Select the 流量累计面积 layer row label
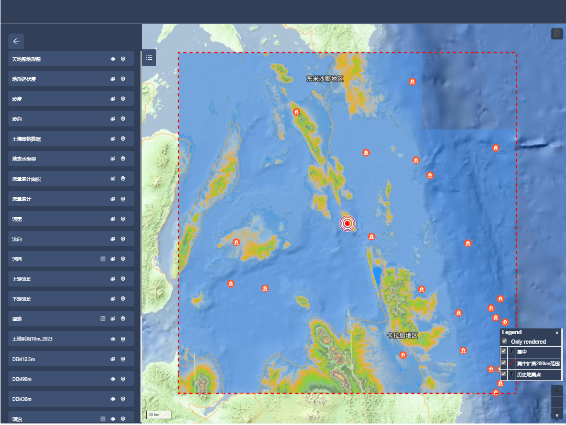The image size is (566, 425). (x=26, y=179)
